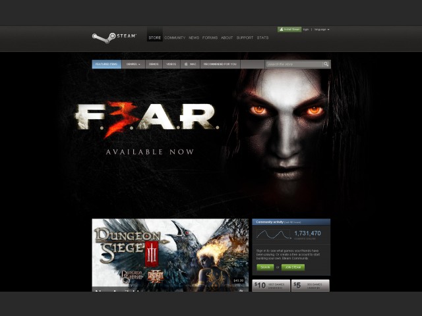Open the Dungeon Siege III promo
The image size is (422, 316).
tap(170, 255)
